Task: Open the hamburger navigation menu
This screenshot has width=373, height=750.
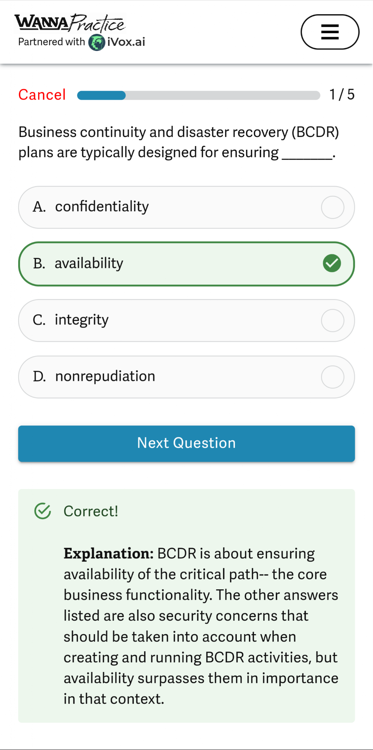Action: point(330,32)
